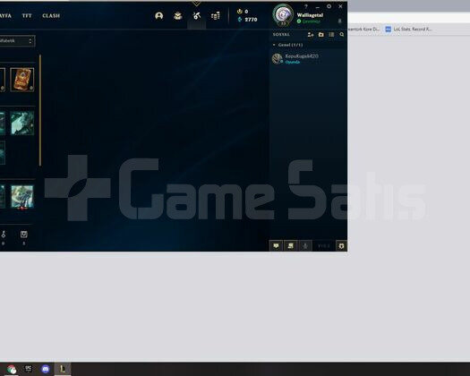Open the Loot hammer icon in navigation
Viewport: 470px width, 376px height.
(x=197, y=15)
